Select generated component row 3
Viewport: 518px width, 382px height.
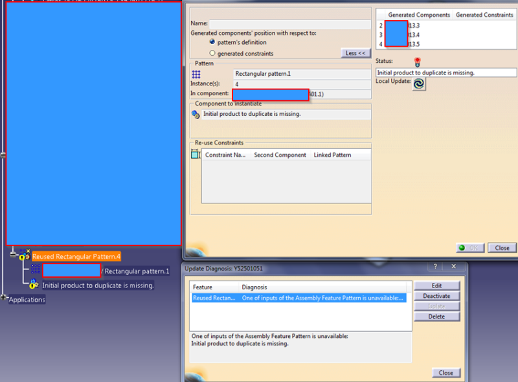click(x=446, y=35)
